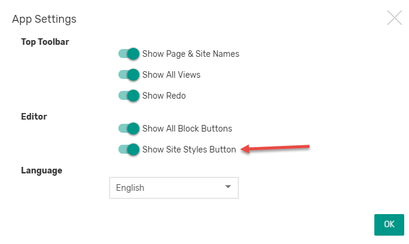The image size is (409, 244).
Task: Open the Language dropdown box
Action: click(174, 188)
